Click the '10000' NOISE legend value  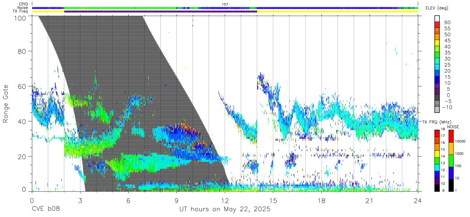pyautogui.click(x=460, y=142)
